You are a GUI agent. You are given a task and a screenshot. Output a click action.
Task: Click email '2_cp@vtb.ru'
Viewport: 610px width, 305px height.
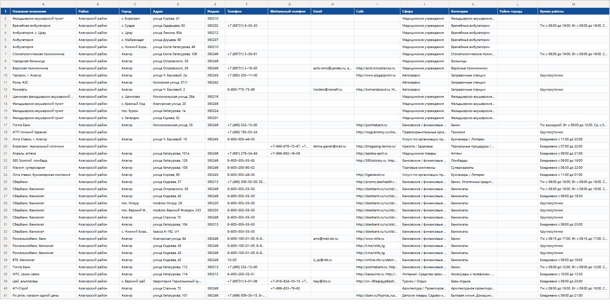click(x=332, y=260)
